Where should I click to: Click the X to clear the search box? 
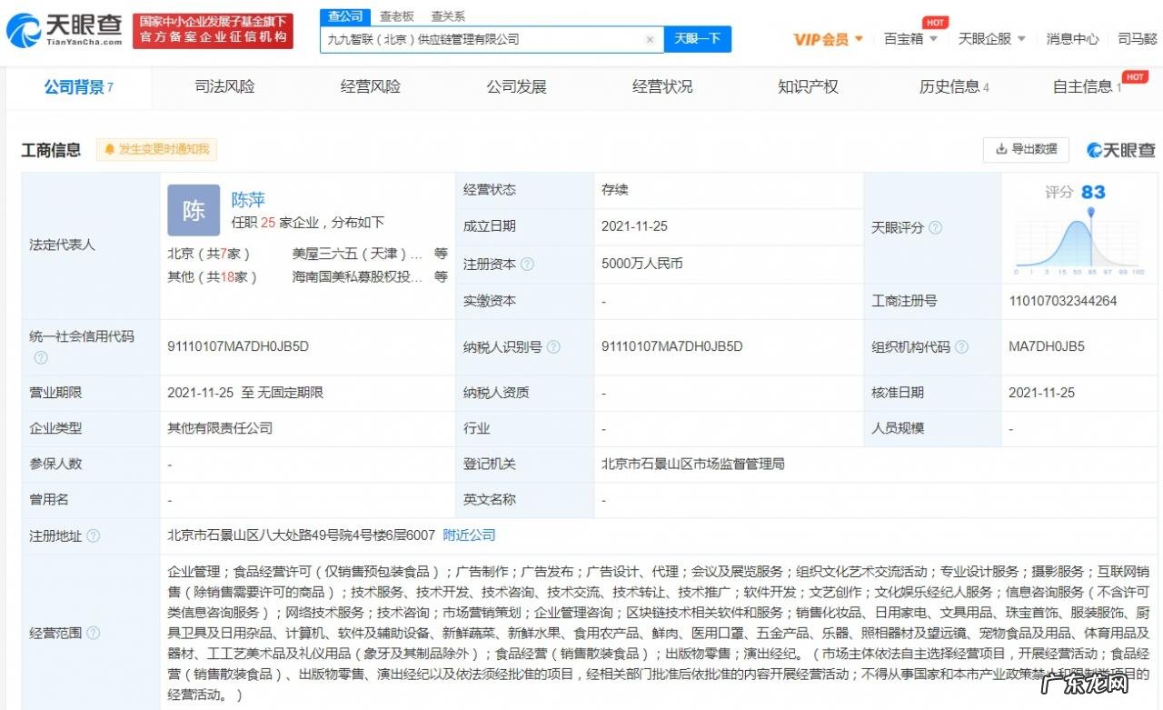click(x=650, y=39)
